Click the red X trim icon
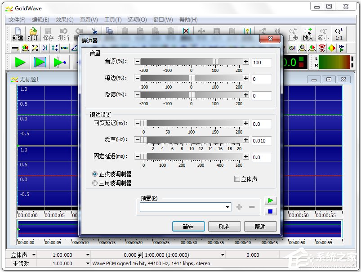 [x=186, y=31]
